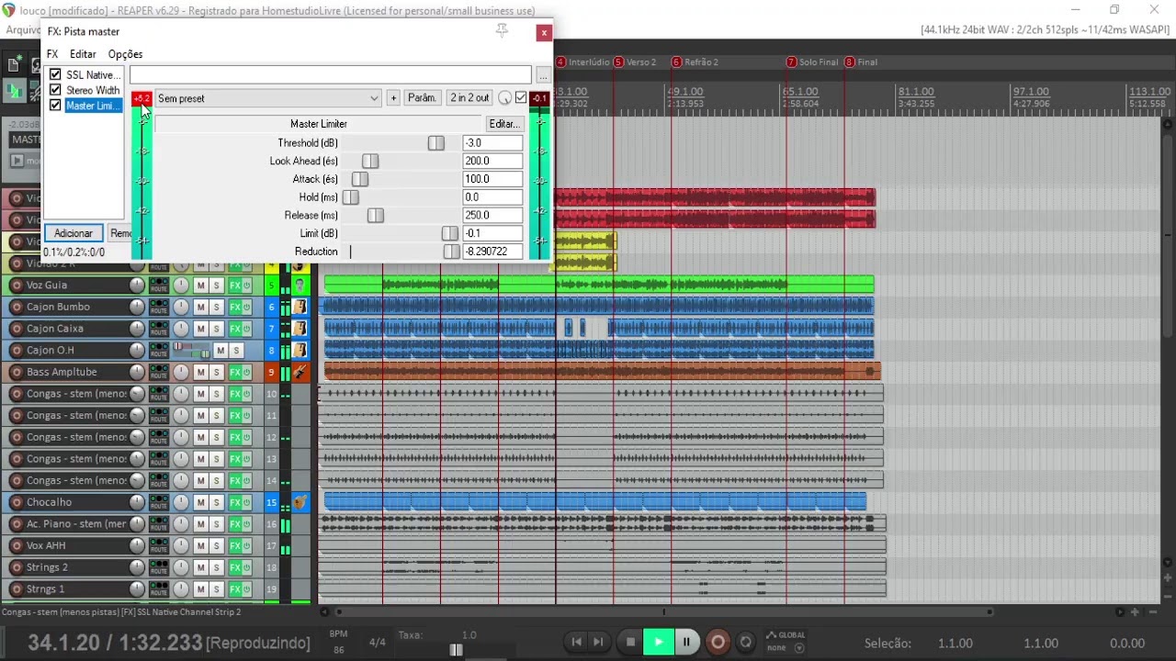Go to project start transport button

(576, 642)
